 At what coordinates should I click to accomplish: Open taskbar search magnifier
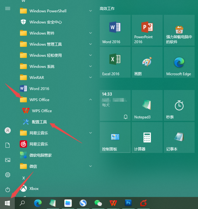(22, 203)
